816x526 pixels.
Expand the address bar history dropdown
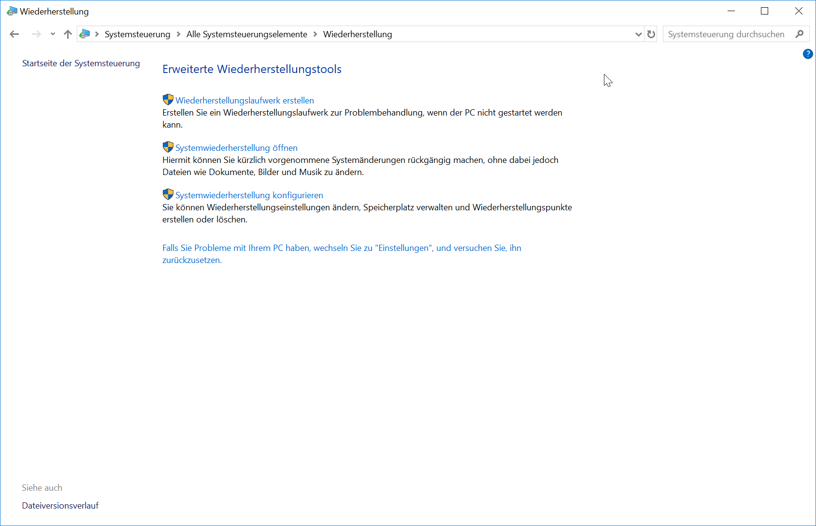638,34
